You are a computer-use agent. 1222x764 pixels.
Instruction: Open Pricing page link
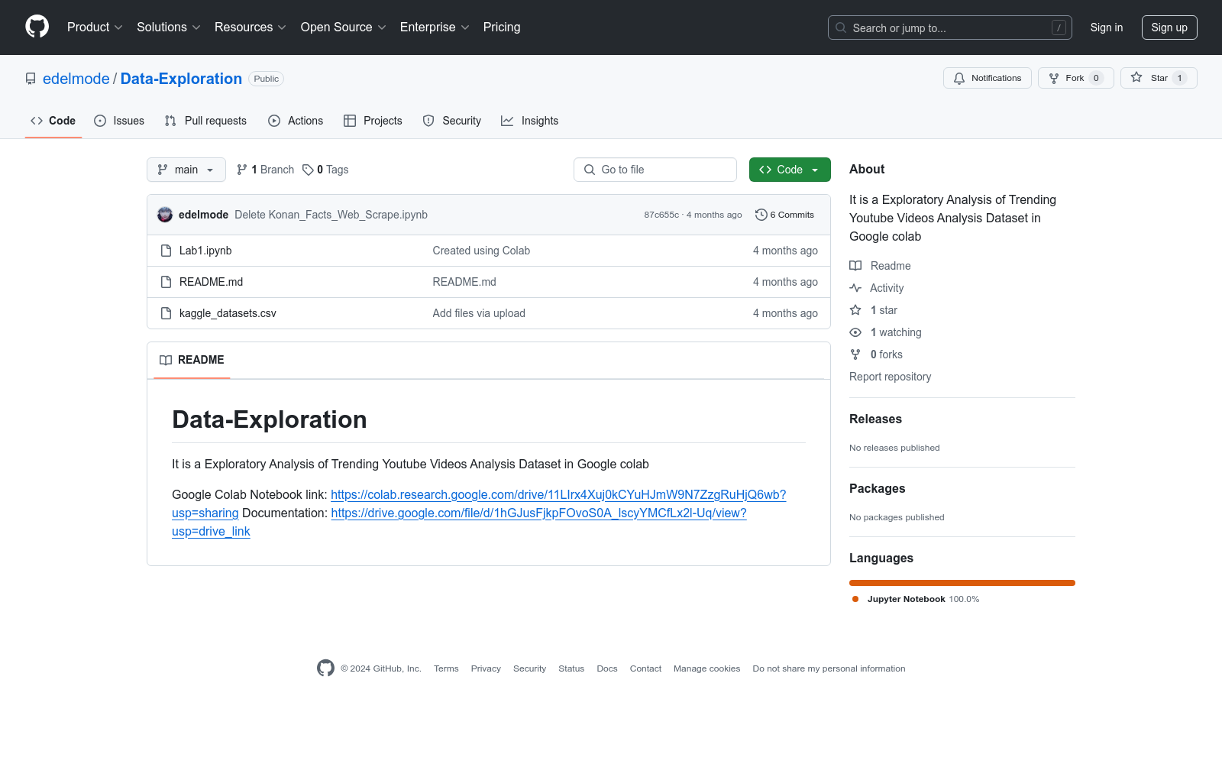(502, 28)
